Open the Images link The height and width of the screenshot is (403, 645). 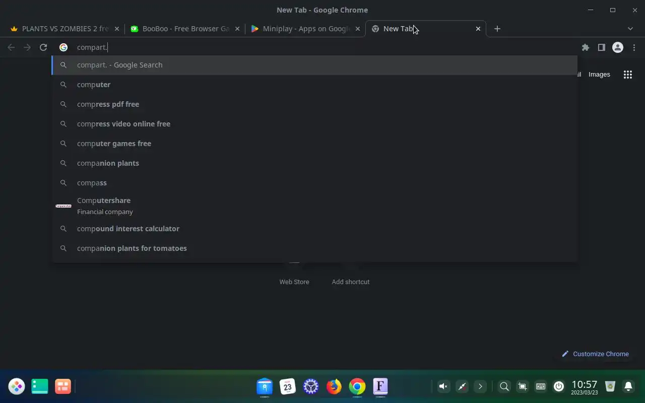click(599, 75)
